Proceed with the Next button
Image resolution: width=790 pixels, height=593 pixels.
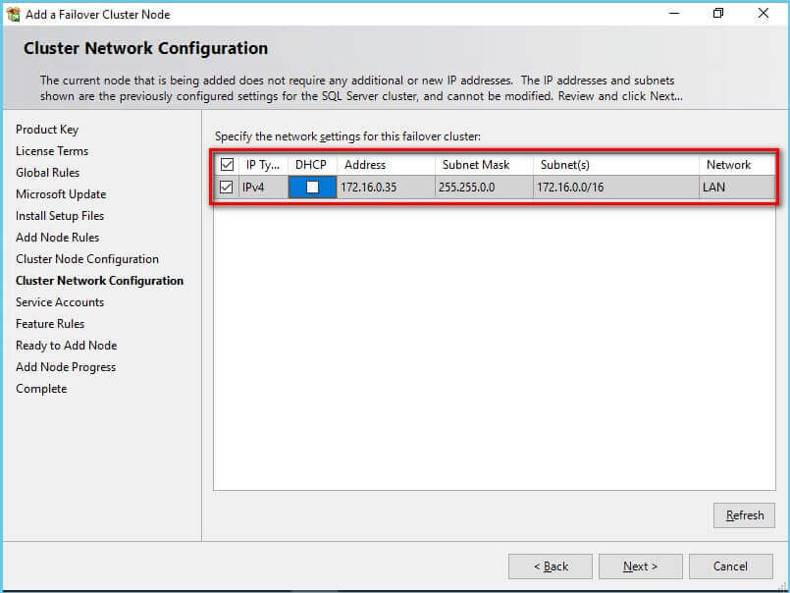tap(641, 566)
